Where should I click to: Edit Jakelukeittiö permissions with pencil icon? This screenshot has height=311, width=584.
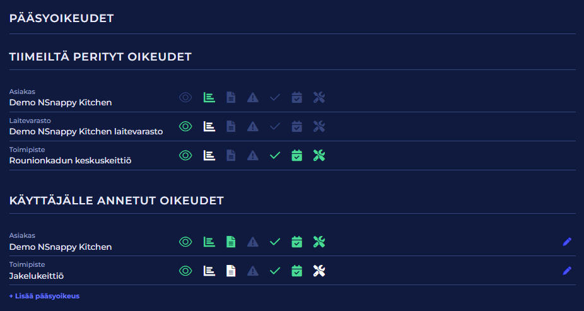567,271
